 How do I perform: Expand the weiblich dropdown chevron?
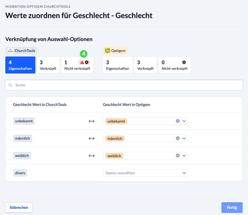184,156
